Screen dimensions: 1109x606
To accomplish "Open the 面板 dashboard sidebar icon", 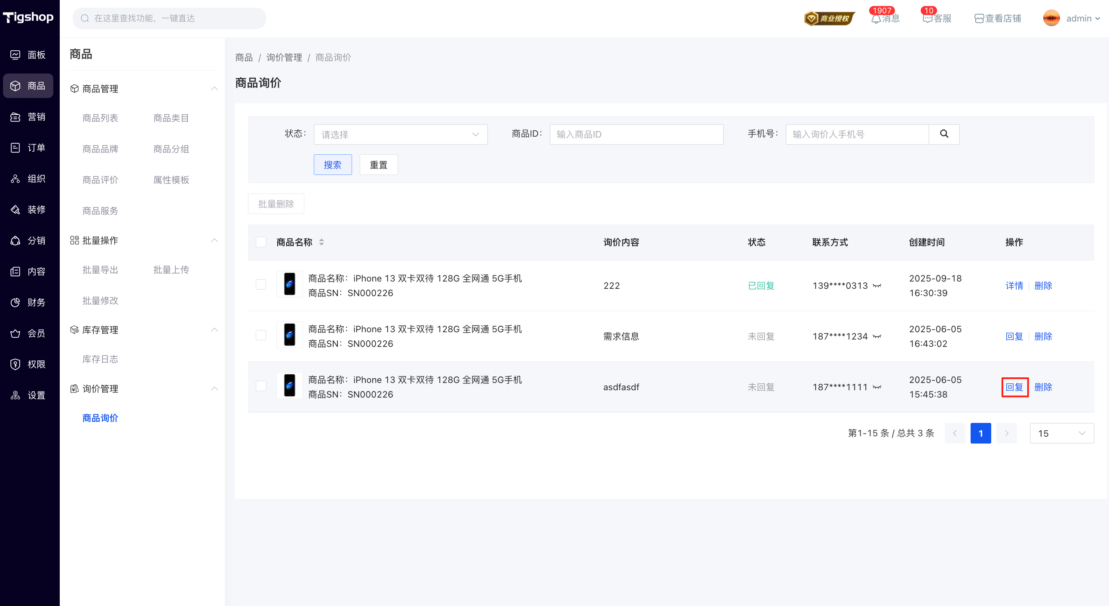I will click(x=15, y=55).
